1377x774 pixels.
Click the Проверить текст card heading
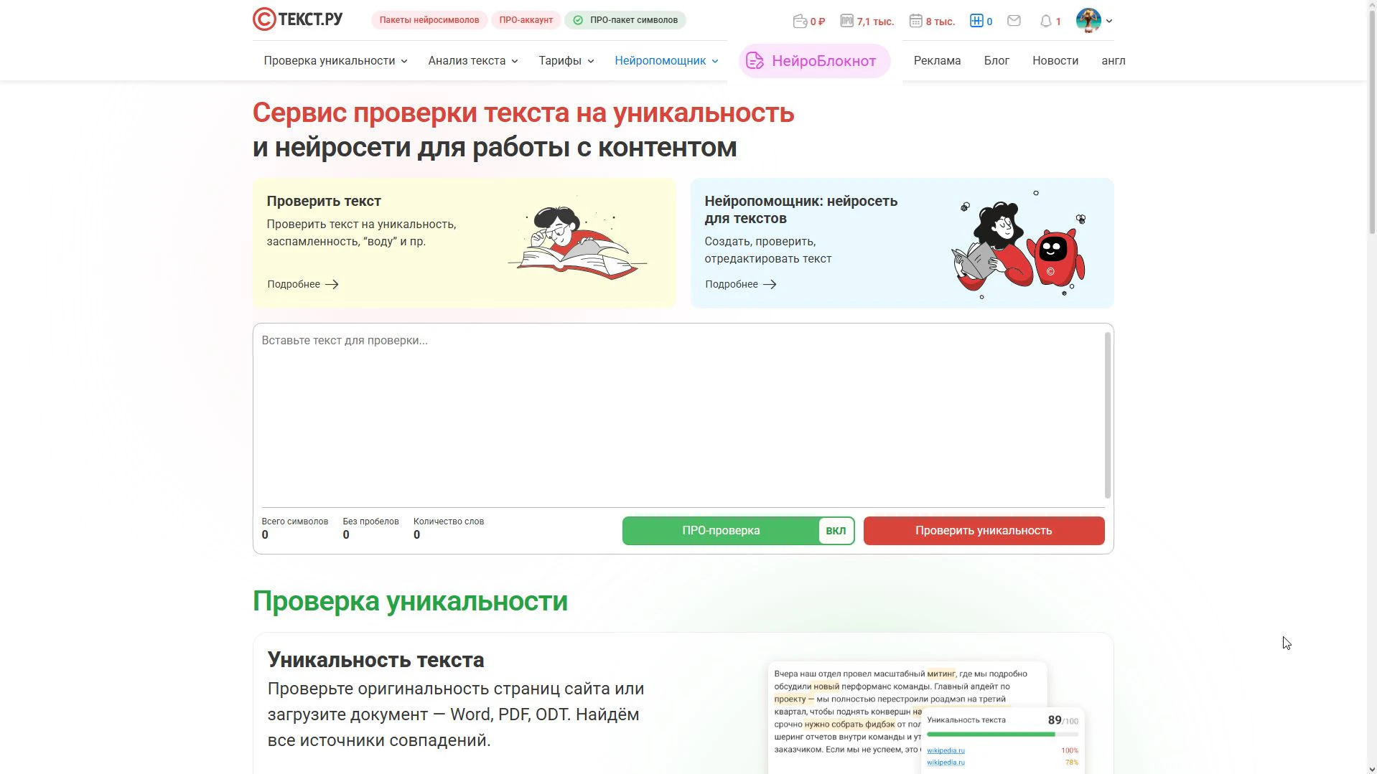[324, 201]
